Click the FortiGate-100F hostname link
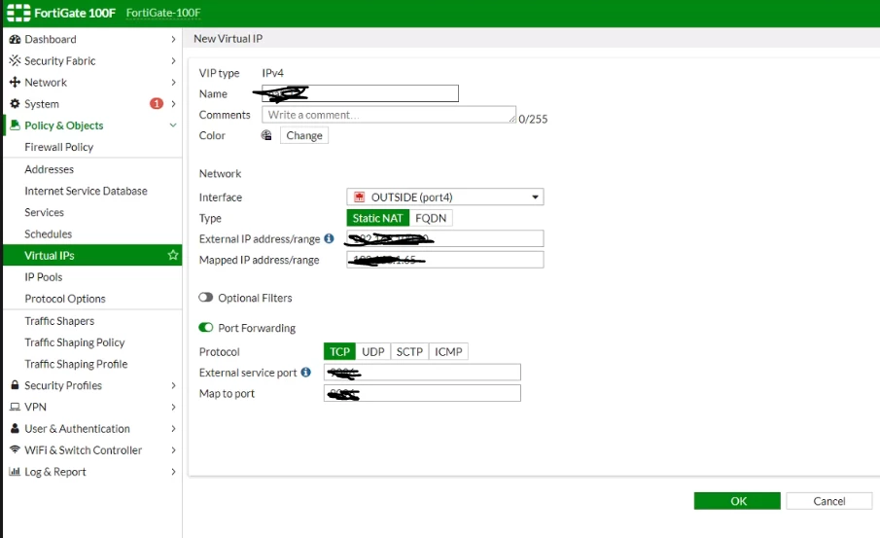 click(162, 13)
